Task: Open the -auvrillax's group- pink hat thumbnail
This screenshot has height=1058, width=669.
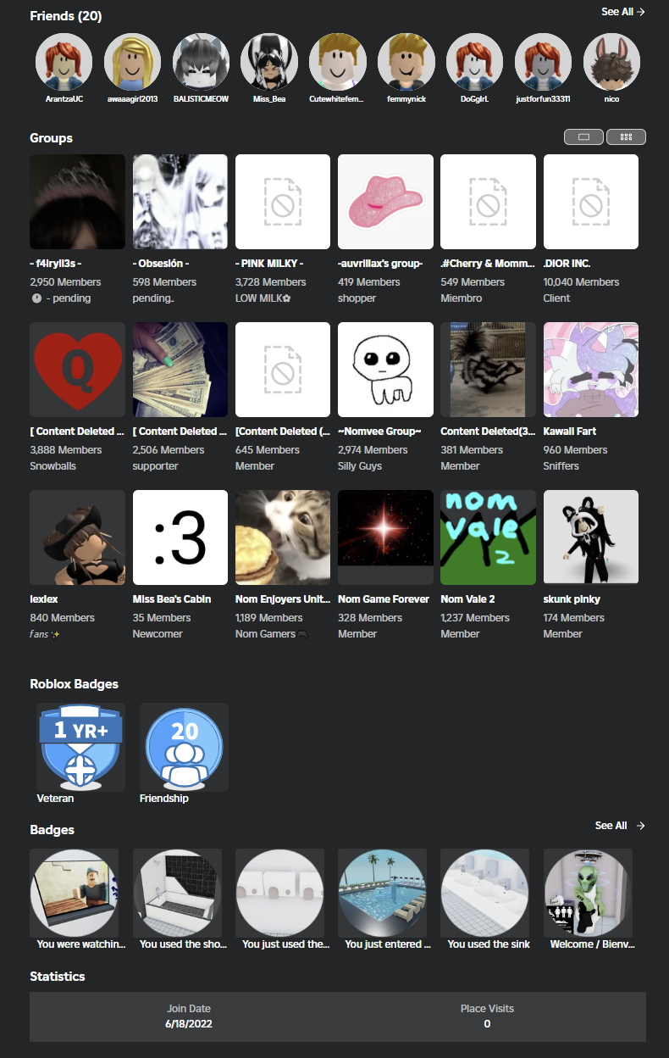Action: [385, 202]
